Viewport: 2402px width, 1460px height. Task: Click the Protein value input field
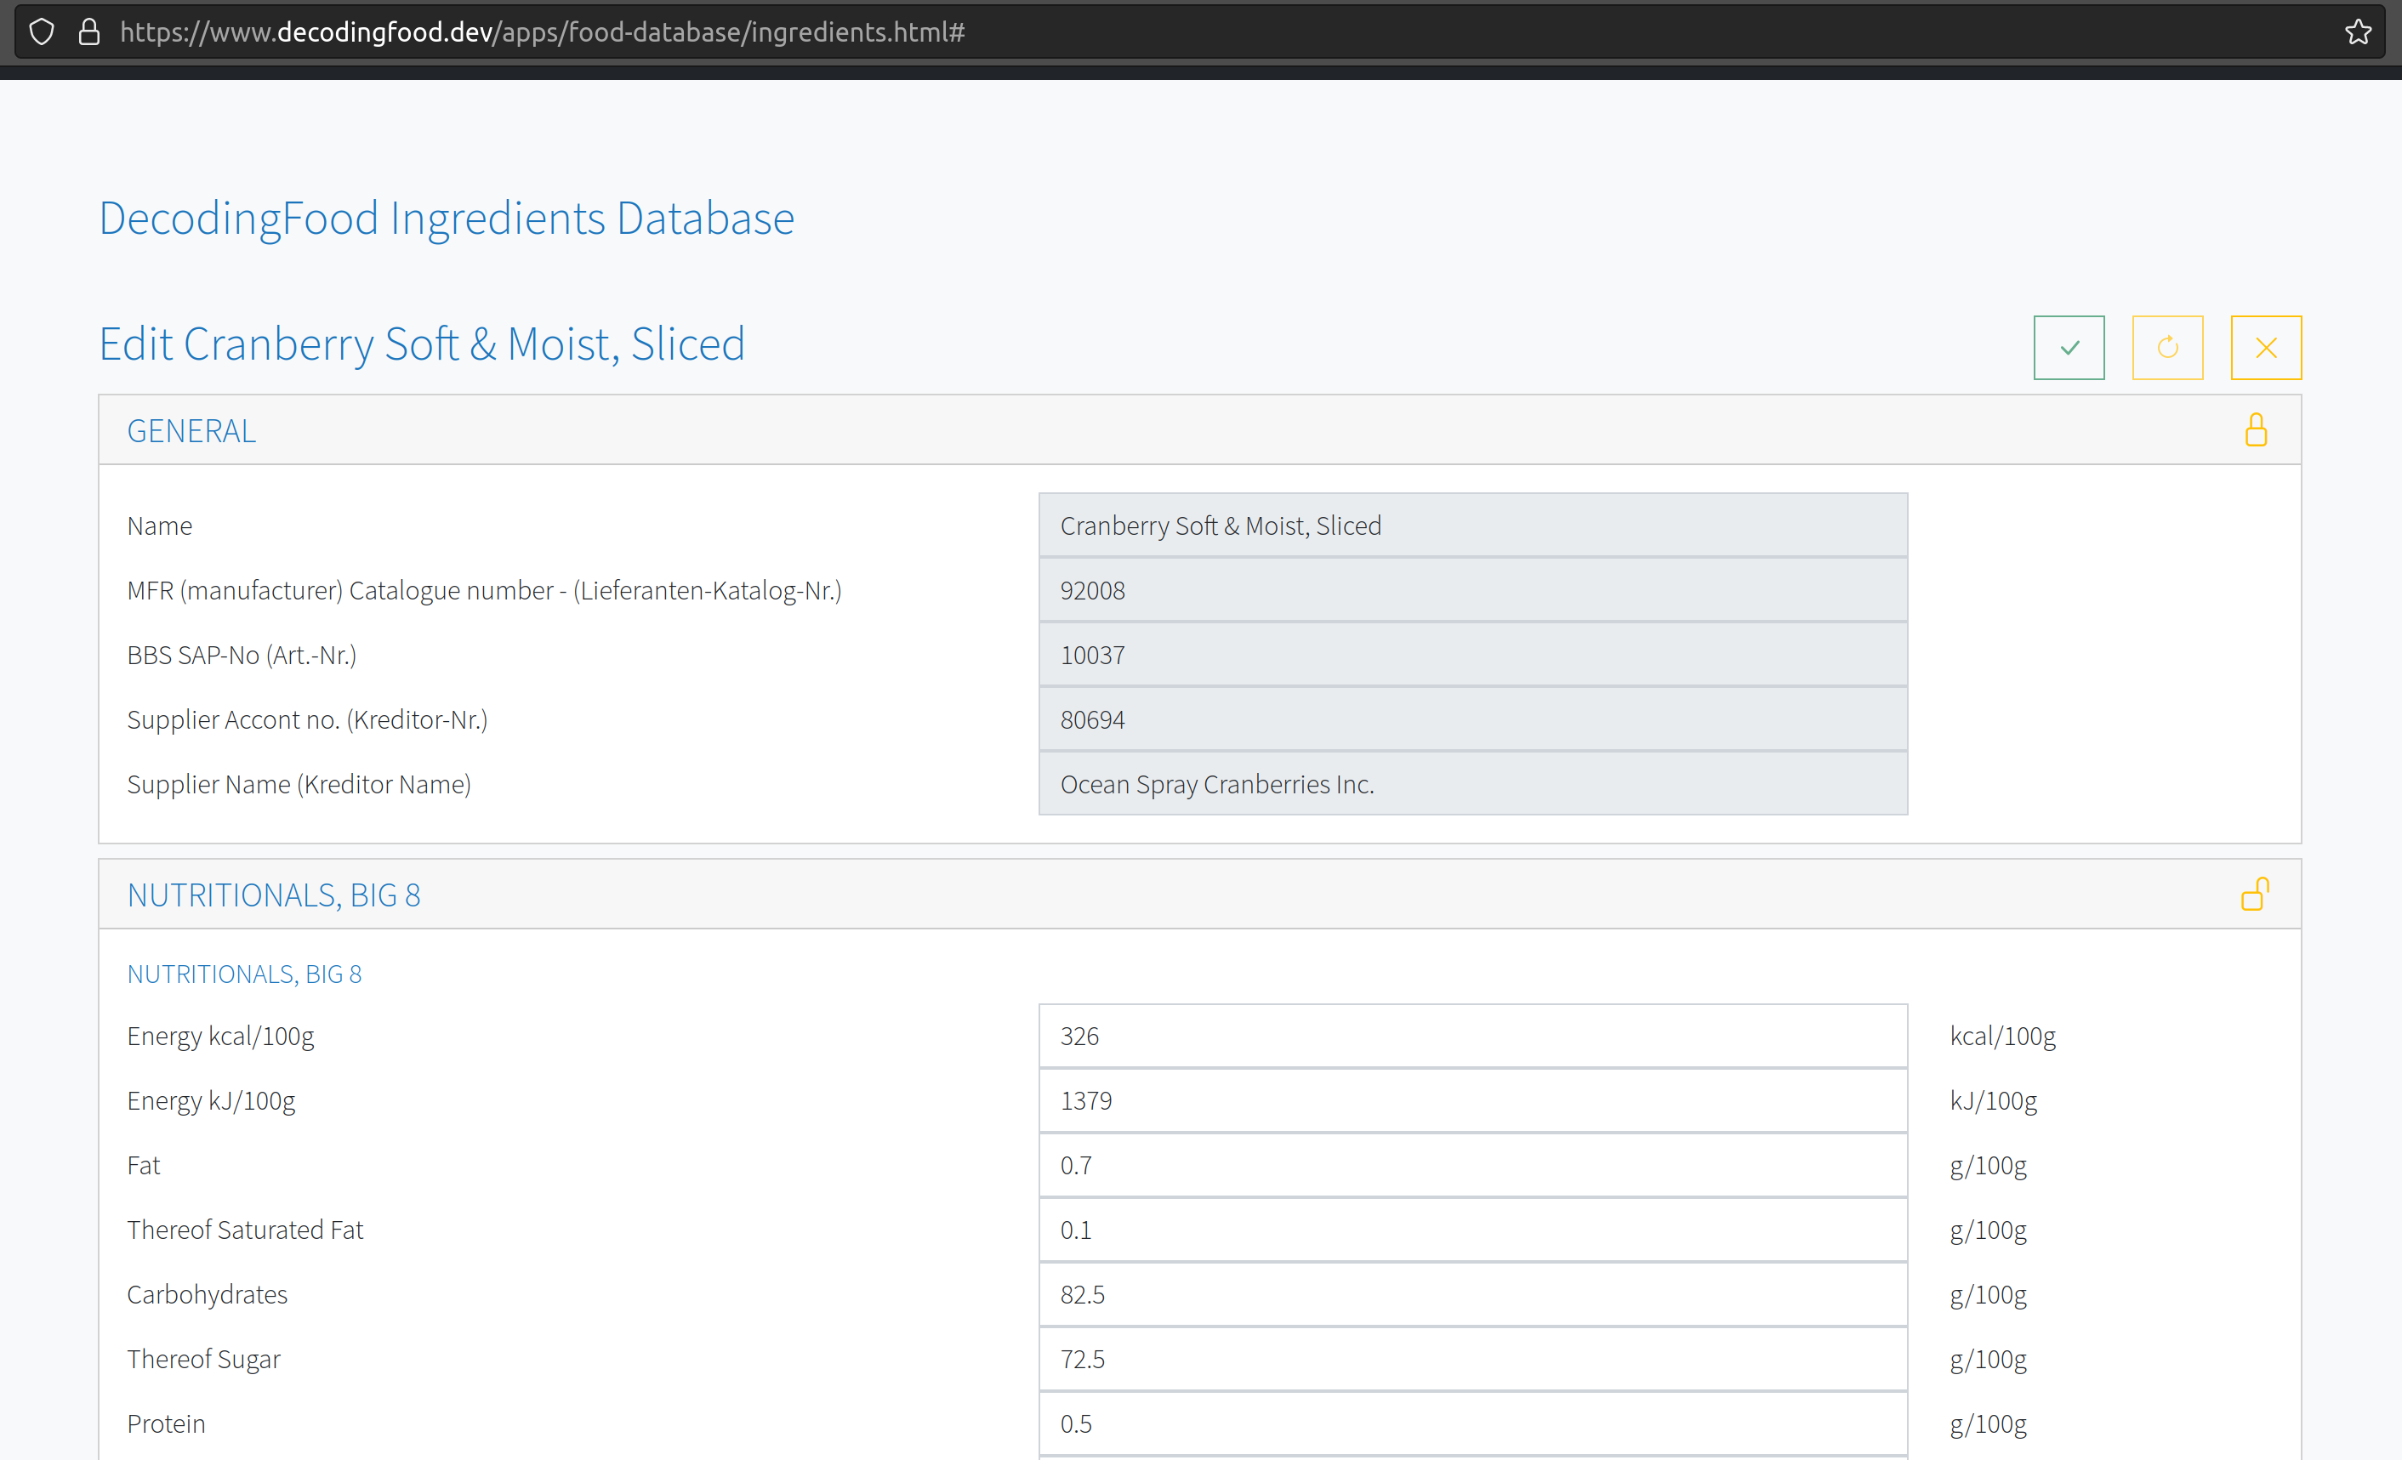pyautogui.click(x=1472, y=1423)
